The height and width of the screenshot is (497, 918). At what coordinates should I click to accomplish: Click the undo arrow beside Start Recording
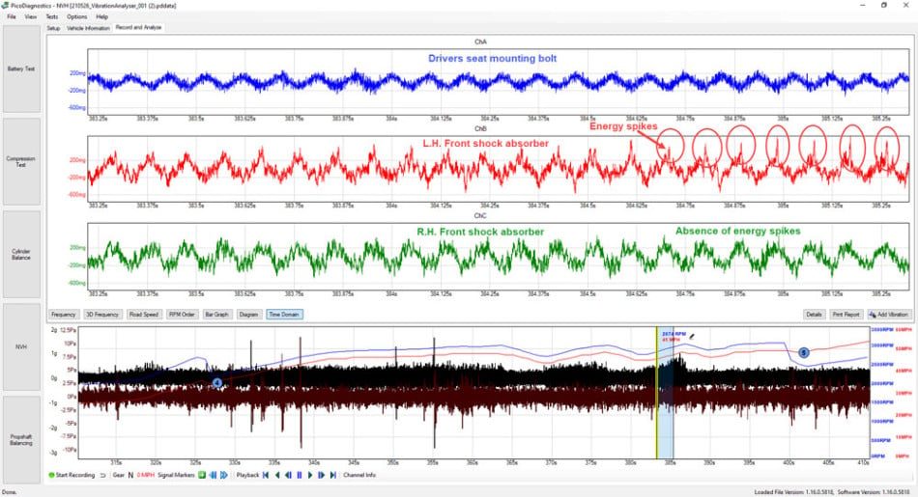102,476
